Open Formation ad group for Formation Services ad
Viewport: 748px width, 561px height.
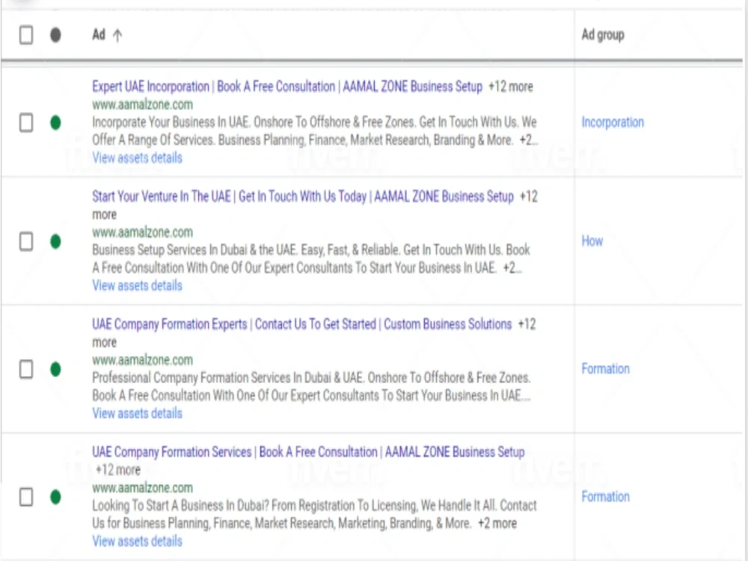[605, 497]
